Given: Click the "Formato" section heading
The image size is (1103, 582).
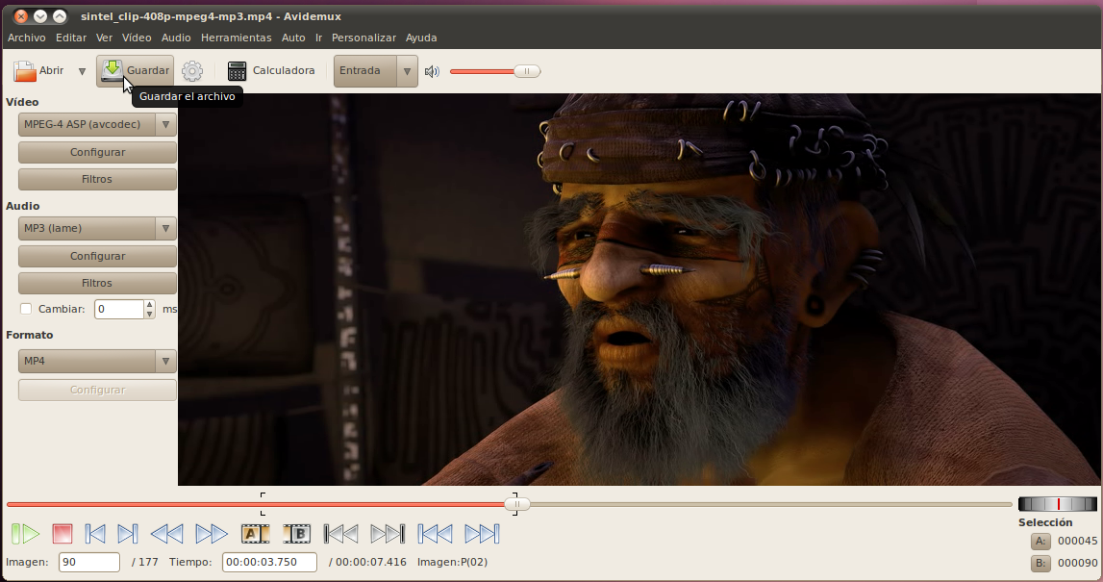Looking at the screenshot, I should point(30,335).
